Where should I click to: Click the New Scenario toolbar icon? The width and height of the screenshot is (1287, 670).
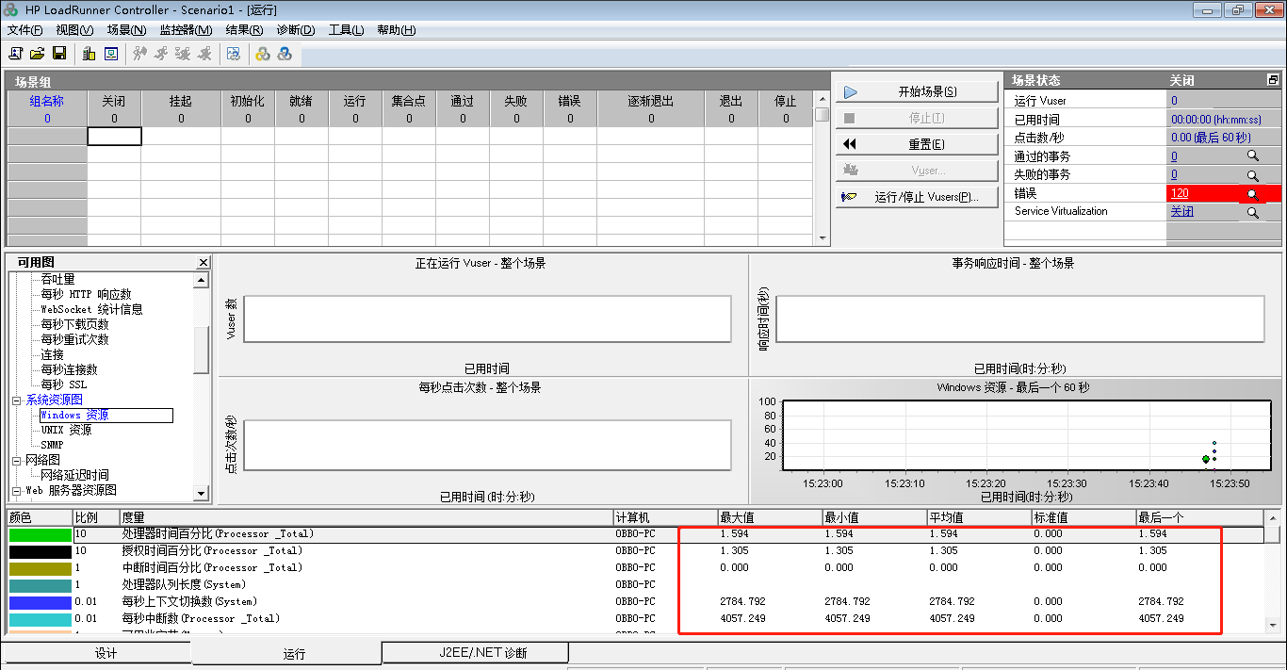[x=15, y=54]
